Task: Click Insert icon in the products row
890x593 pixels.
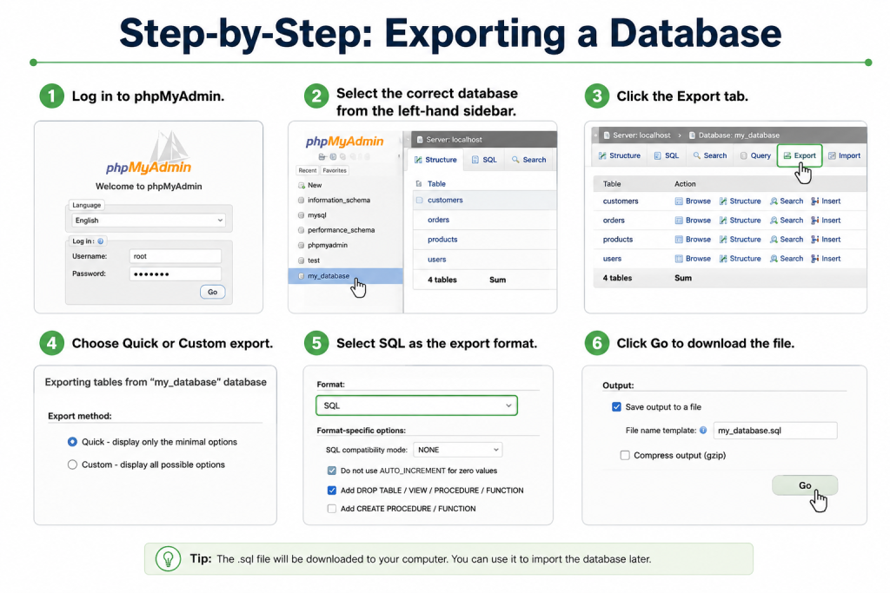Action: (x=815, y=240)
